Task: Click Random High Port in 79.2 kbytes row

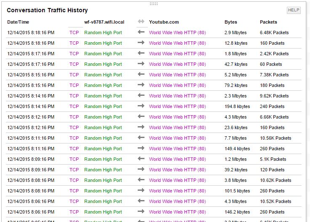Action: [103, 85]
